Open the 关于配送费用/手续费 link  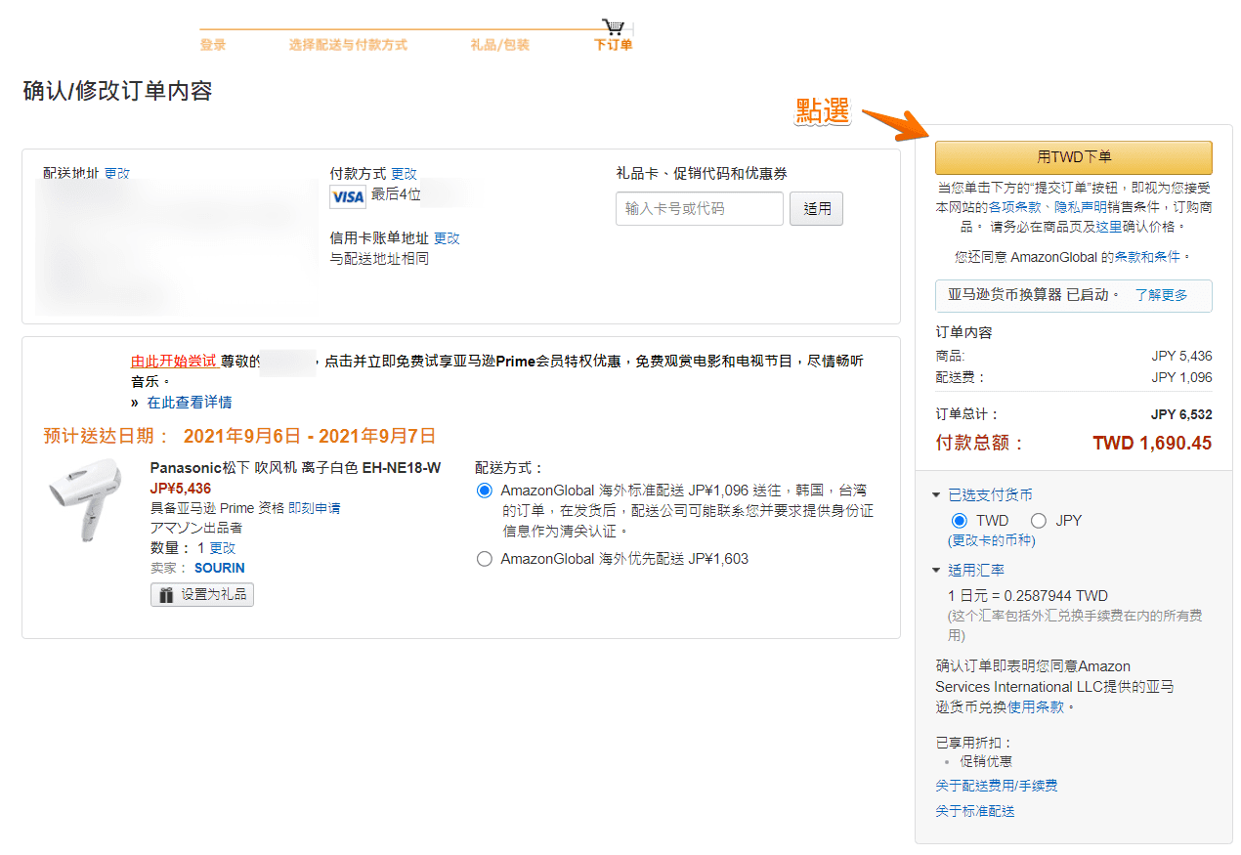click(x=997, y=786)
